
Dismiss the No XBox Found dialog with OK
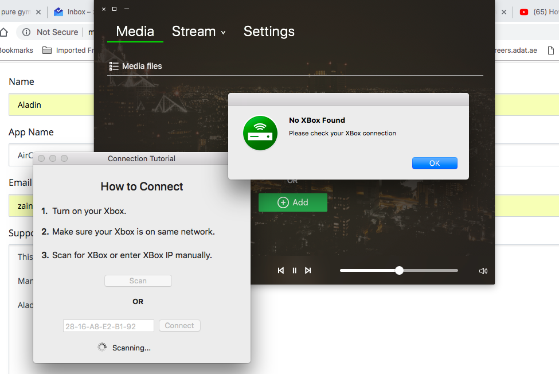(x=435, y=163)
